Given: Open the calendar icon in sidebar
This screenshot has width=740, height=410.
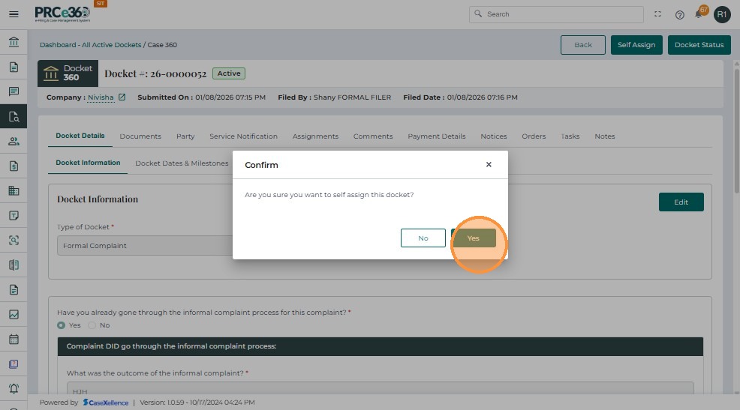Looking at the screenshot, I should 14,339.
